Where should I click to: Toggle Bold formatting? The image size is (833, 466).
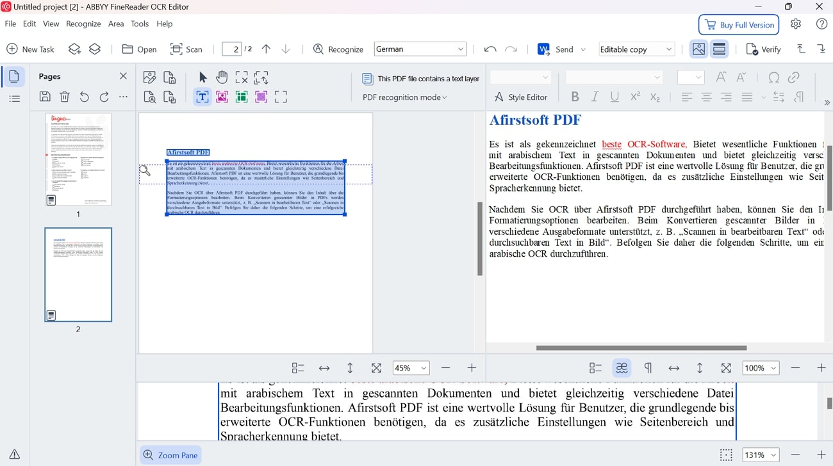(575, 97)
